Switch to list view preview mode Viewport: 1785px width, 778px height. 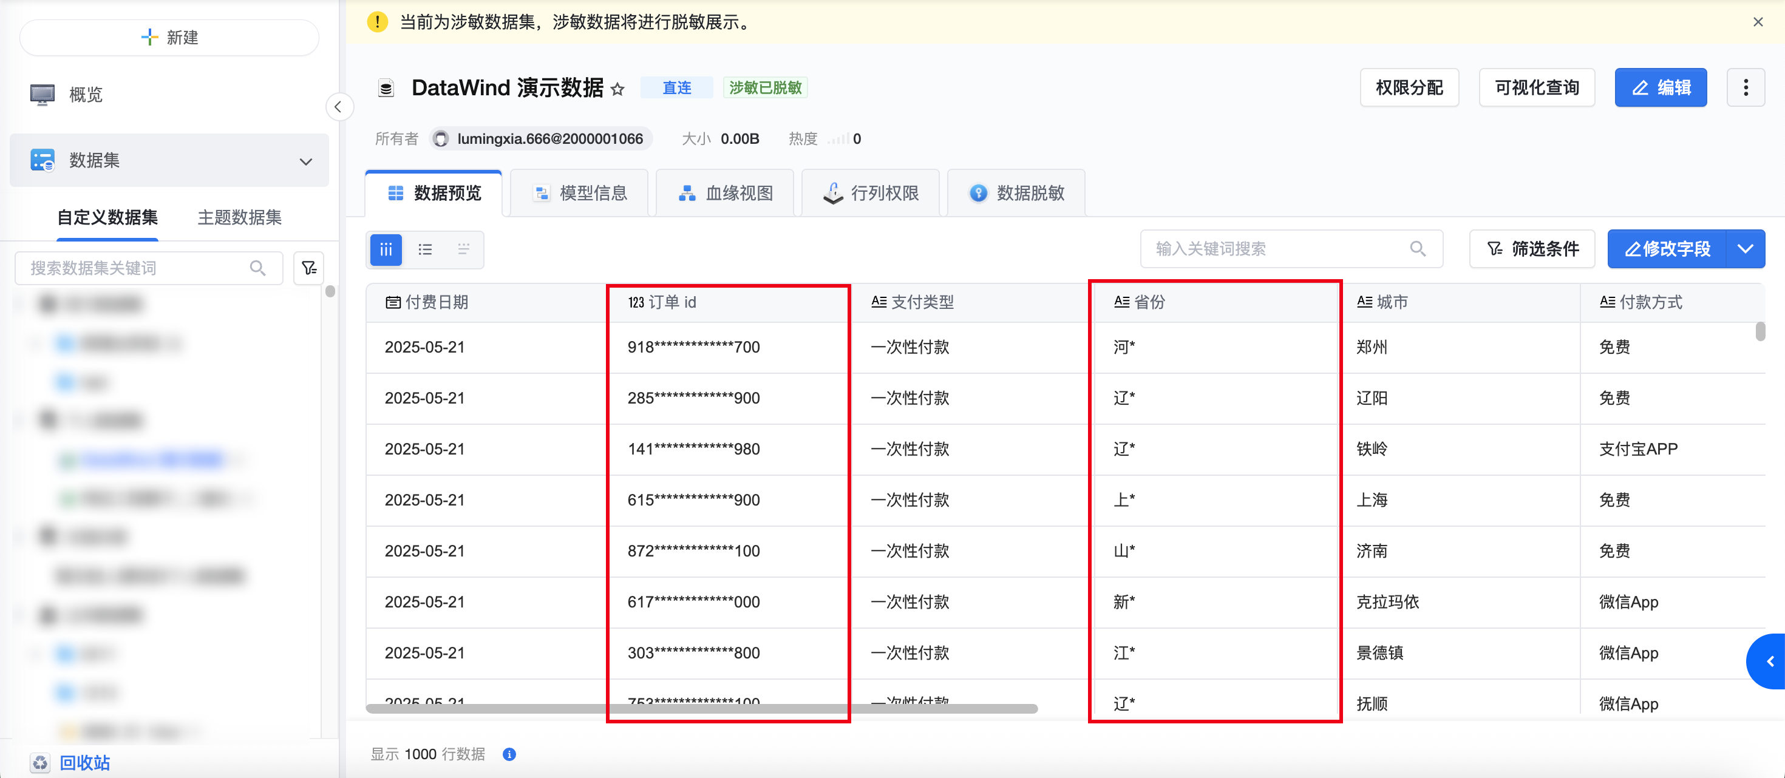coord(425,249)
